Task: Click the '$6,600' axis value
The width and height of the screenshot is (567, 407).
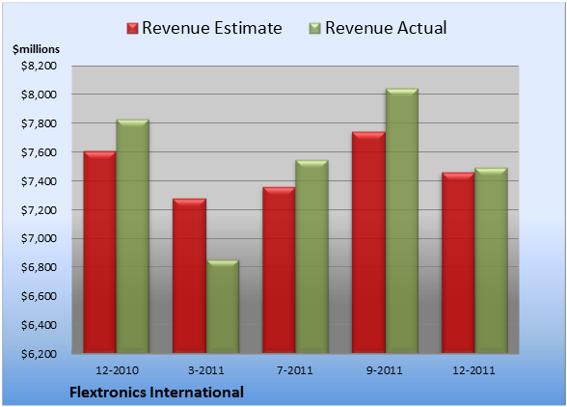Action: (x=39, y=296)
